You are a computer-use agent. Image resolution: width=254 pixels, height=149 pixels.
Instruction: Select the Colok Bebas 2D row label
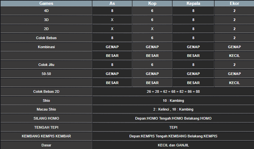tap(46, 92)
